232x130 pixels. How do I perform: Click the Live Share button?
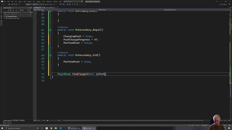point(223,4)
